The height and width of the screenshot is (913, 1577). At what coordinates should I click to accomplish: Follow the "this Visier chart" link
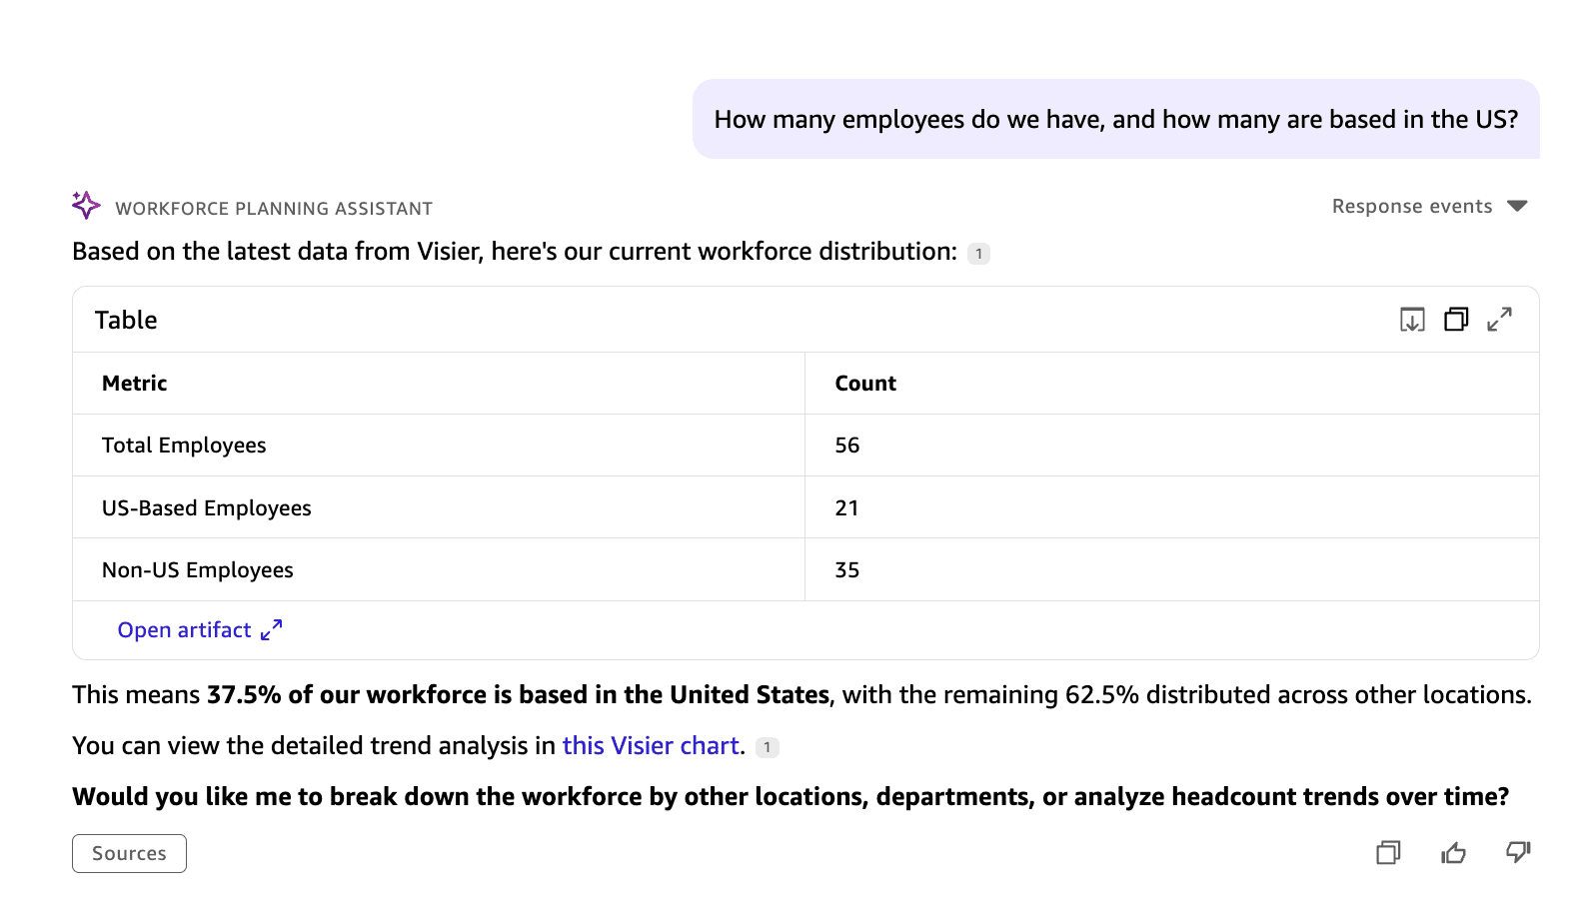pyautogui.click(x=650, y=746)
